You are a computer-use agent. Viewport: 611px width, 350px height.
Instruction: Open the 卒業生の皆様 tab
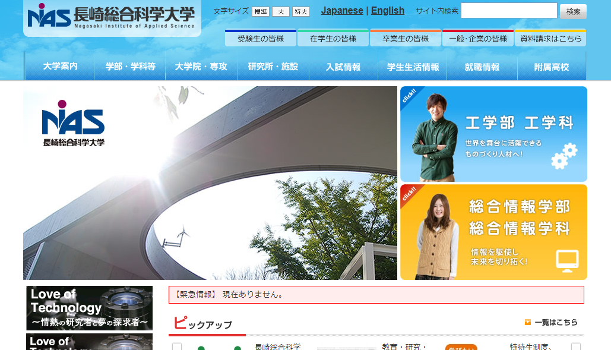[406, 38]
